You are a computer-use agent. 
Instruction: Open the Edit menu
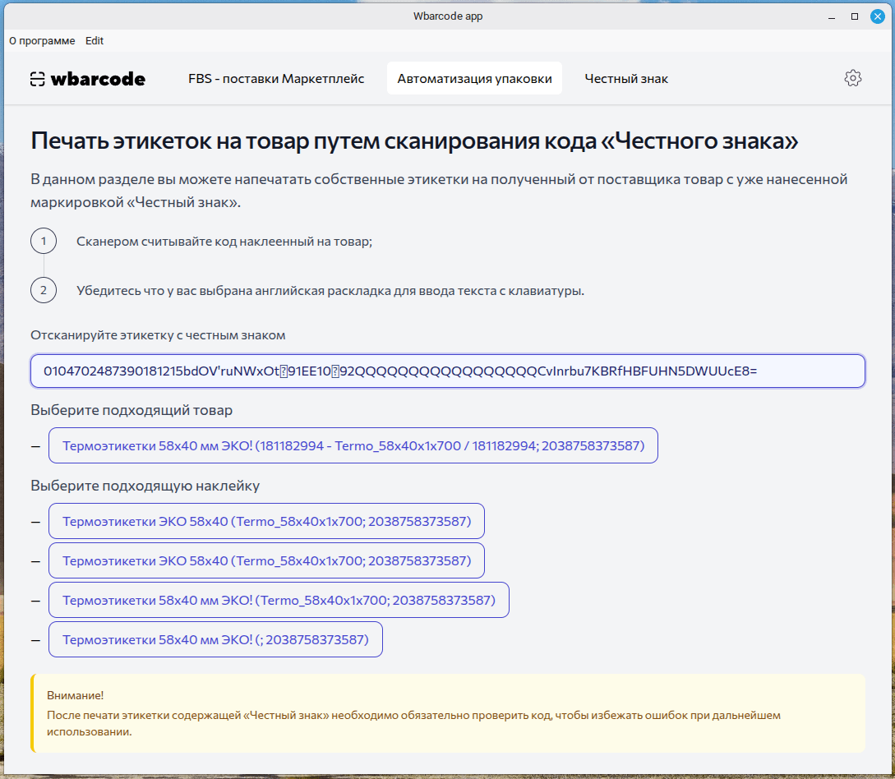pos(95,40)
